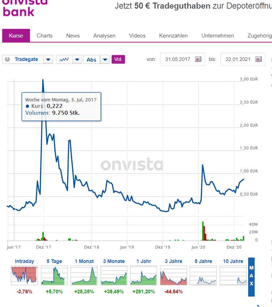Select the 10 Jahre period label
This screenshot has height=307, width=272.
click(233, 261)
